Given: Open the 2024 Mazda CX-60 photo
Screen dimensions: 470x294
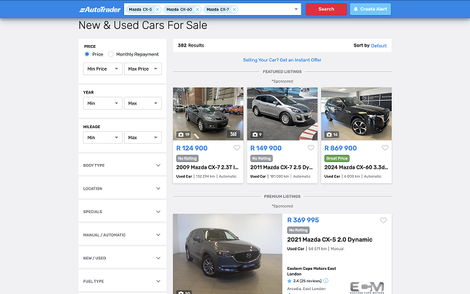Looking at the screenshot, I should click(x=356, y=114).
